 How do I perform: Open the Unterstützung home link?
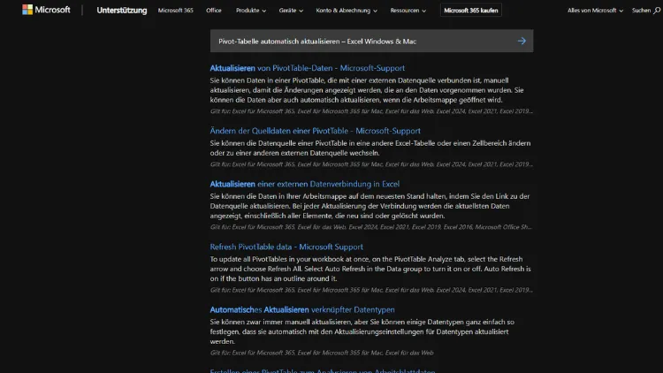tap(122, 10)
